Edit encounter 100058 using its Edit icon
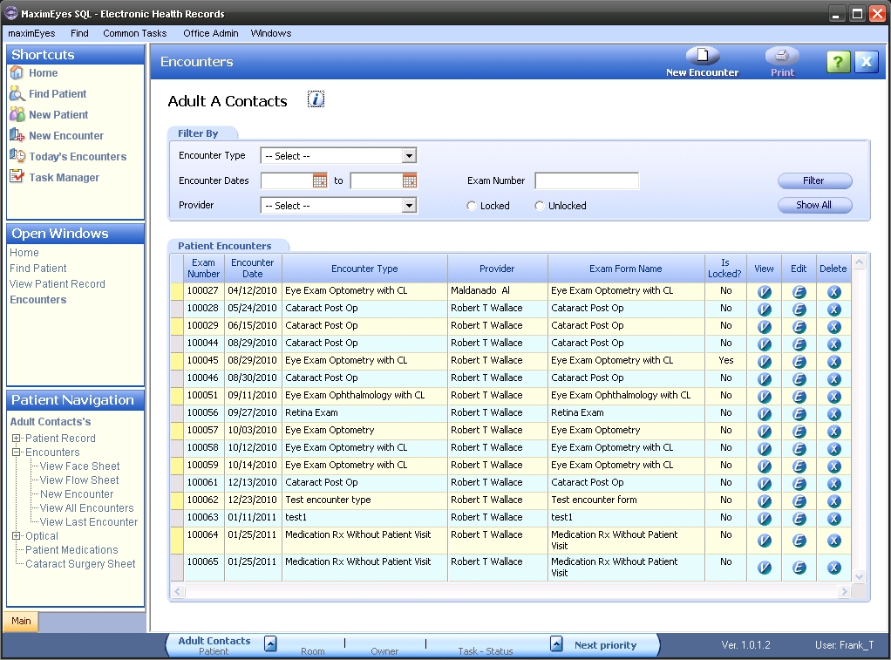 799,449
